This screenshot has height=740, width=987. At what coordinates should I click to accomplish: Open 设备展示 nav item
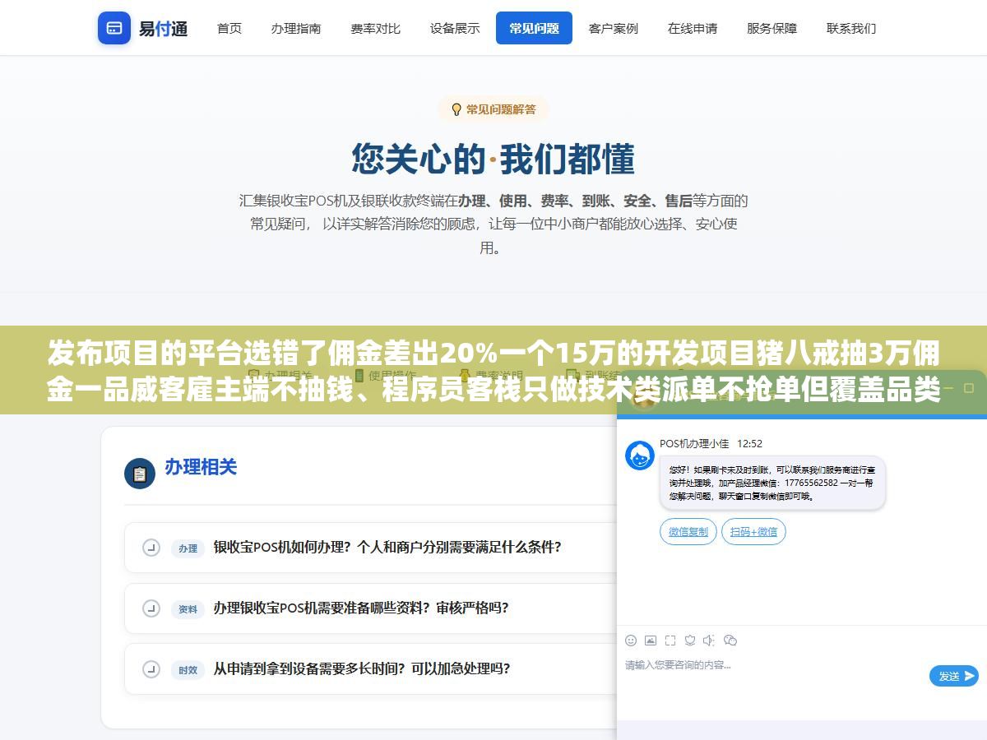[455, 28]
